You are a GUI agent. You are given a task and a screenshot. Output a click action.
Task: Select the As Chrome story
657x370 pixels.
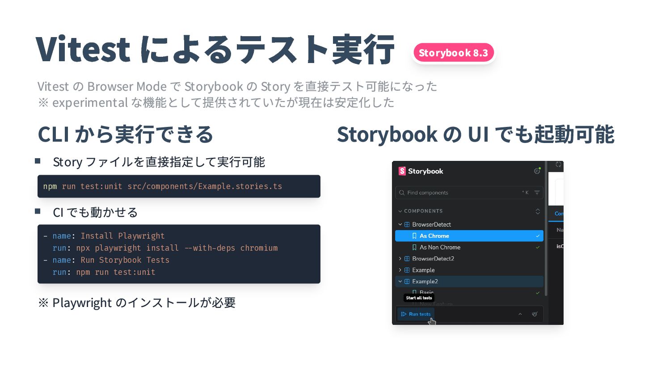(469, 236)
